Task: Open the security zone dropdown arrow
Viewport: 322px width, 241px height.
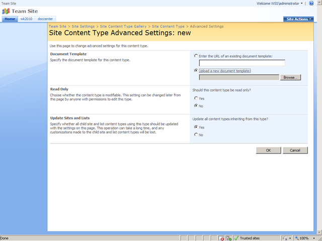Action: point(290,238)
